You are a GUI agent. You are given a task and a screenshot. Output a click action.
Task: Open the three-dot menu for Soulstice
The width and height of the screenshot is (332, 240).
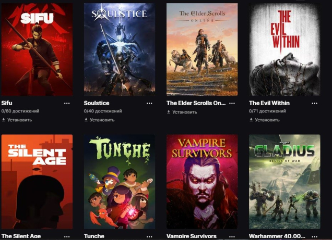click(149, 103)
